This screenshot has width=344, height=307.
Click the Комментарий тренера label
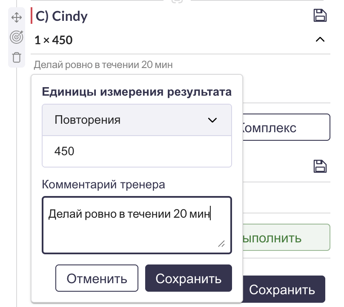(x=103, y=185)
